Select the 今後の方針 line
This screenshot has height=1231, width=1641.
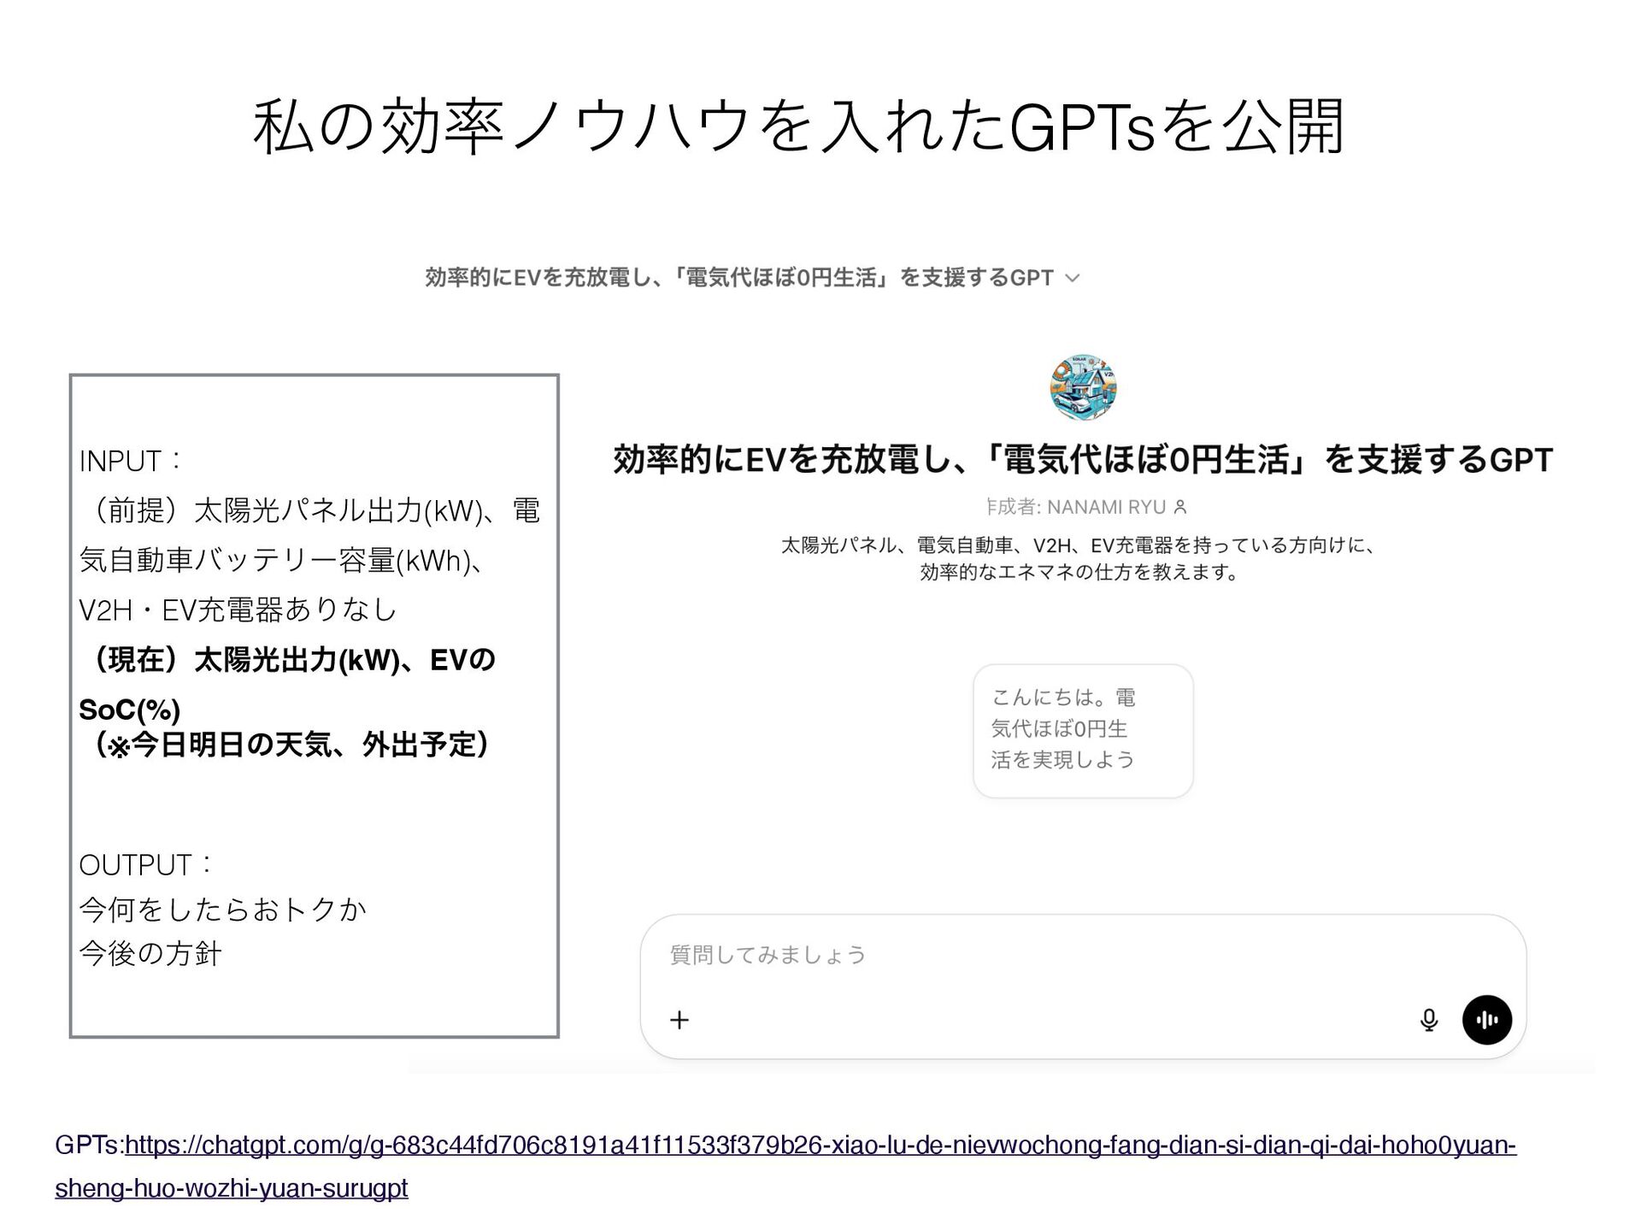[x=150, y=953]
